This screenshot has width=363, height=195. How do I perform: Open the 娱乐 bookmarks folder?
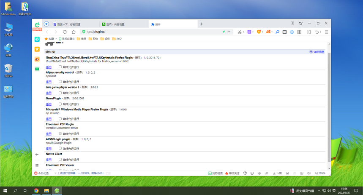pyautogui.click(x=105, y=39)
